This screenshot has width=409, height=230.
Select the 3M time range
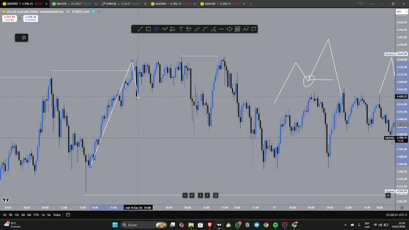pos(23,215)
